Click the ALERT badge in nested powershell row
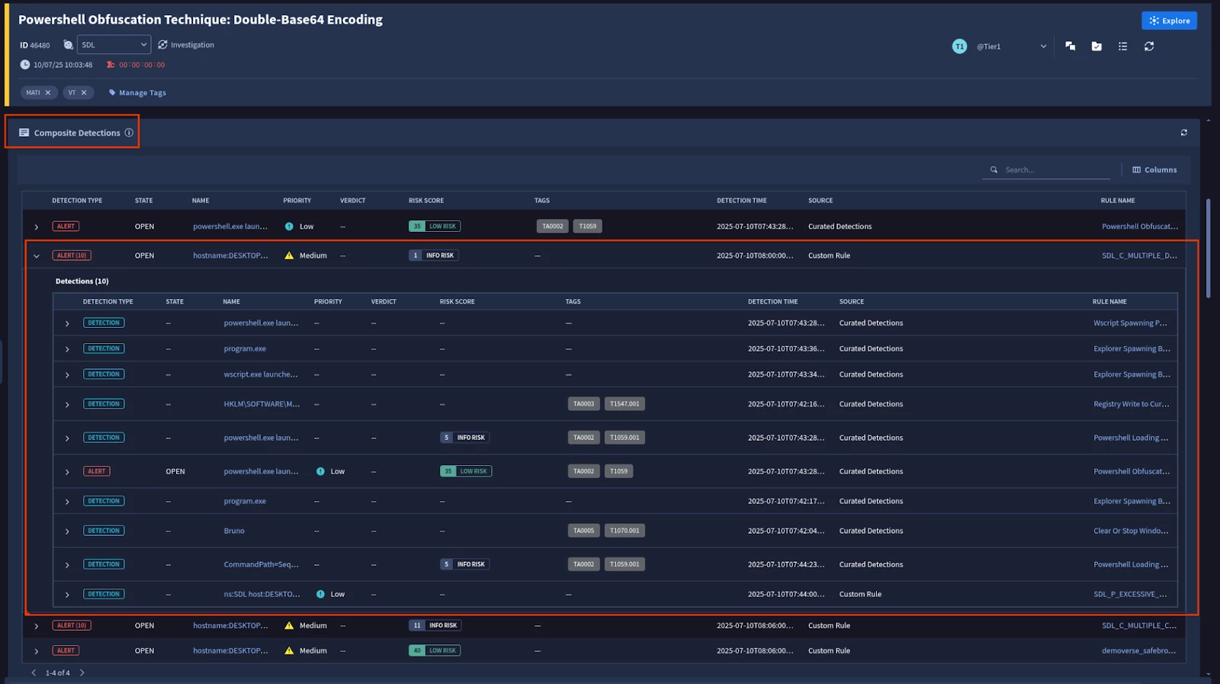This screenshot has height=684, width=1220. pos(97,471)
